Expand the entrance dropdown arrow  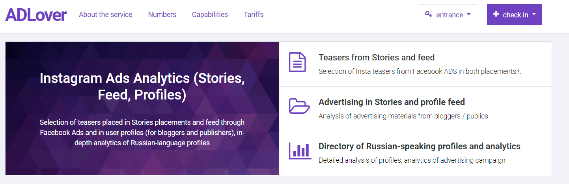tap(468, 14)
